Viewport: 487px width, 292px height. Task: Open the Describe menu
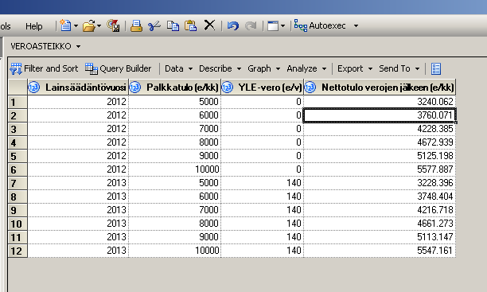point(220,68)
